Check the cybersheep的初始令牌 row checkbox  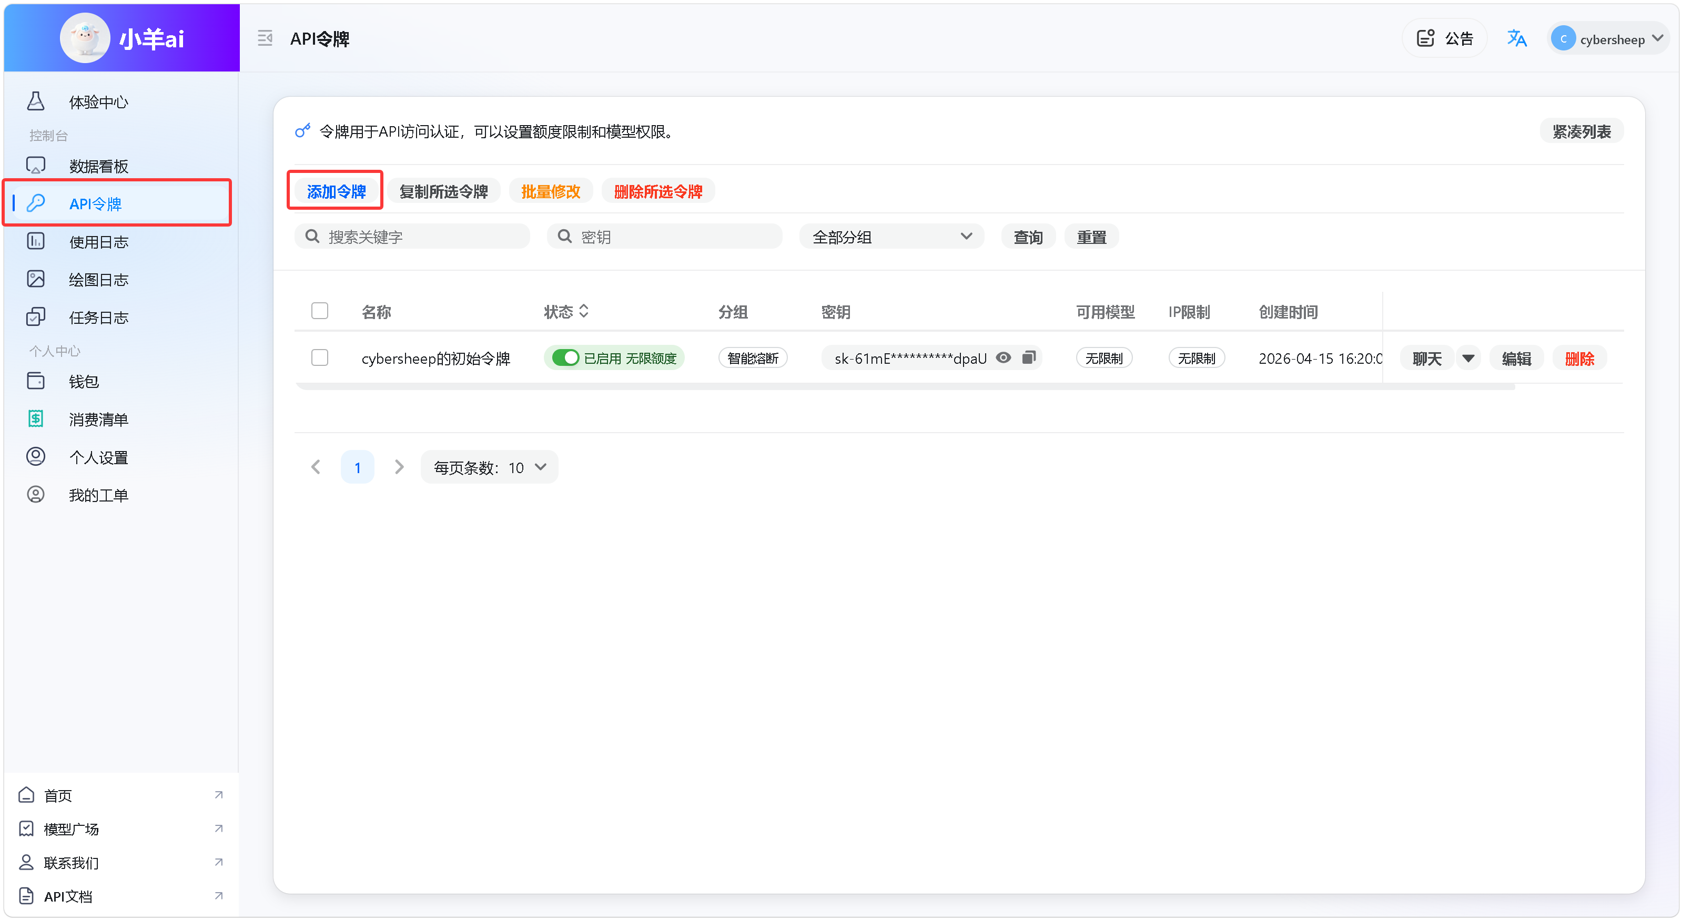pyautogui.click(x=319, y=357)
